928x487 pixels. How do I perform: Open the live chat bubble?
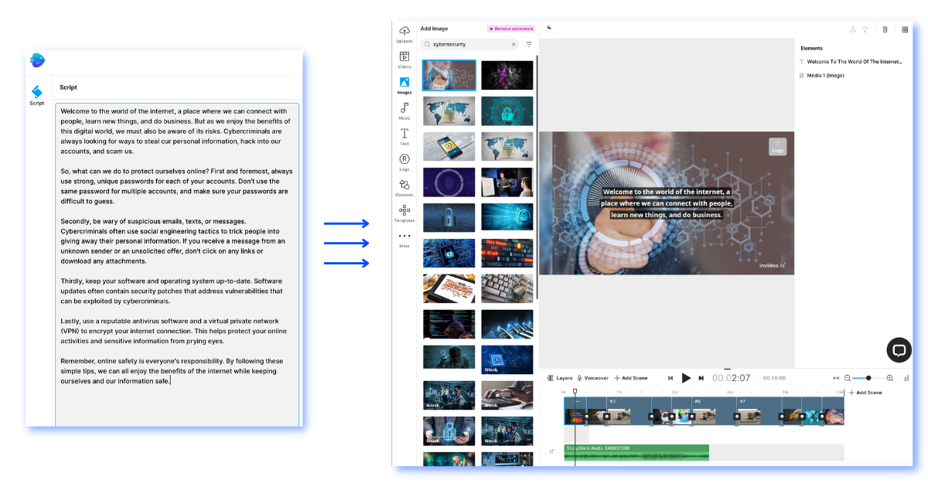tap(899, 350)
